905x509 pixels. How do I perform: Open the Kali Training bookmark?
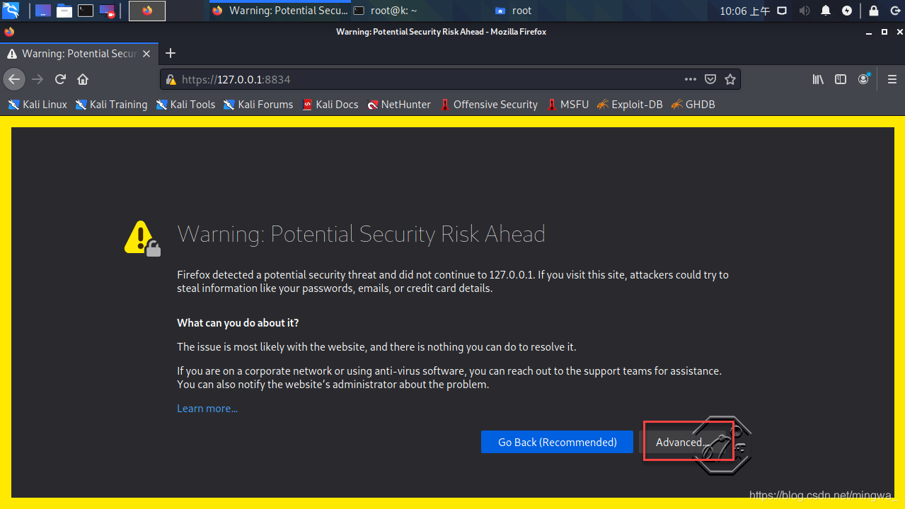112,105
